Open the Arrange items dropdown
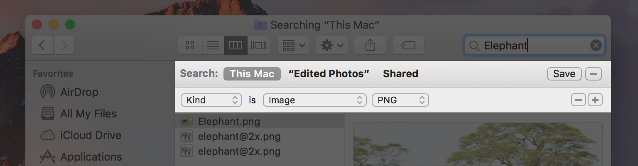Screen dimensions: 638x166 point(293,45)
